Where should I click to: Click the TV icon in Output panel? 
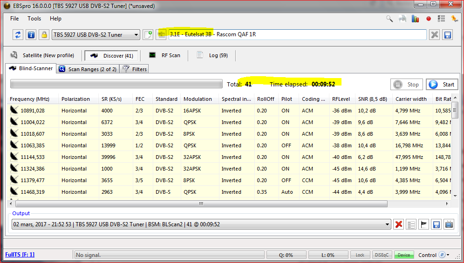(x=449, y=224)
